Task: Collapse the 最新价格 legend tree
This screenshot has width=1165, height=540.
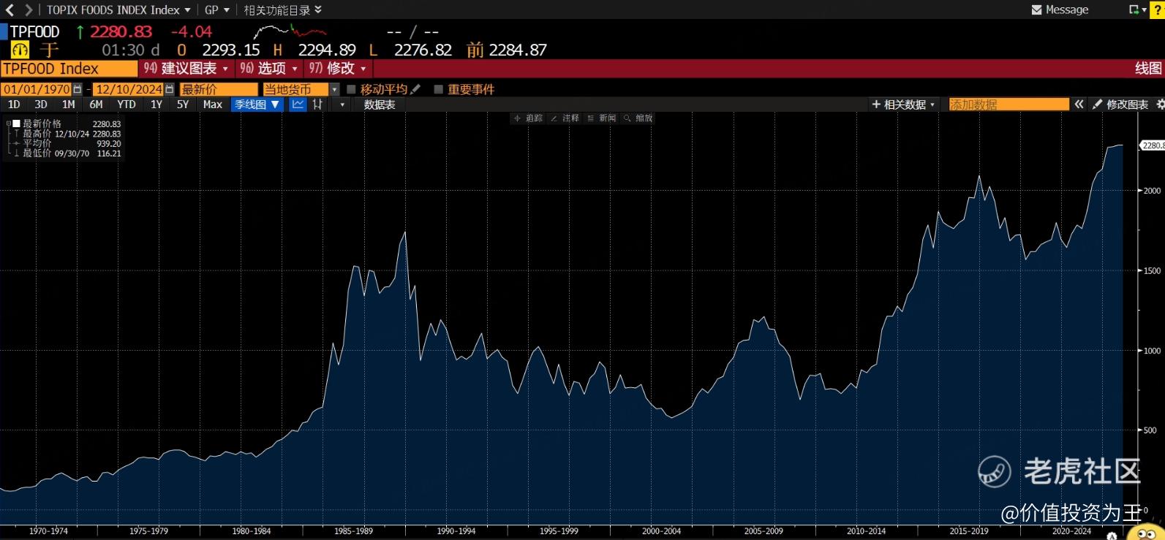Action: [8, 124]
